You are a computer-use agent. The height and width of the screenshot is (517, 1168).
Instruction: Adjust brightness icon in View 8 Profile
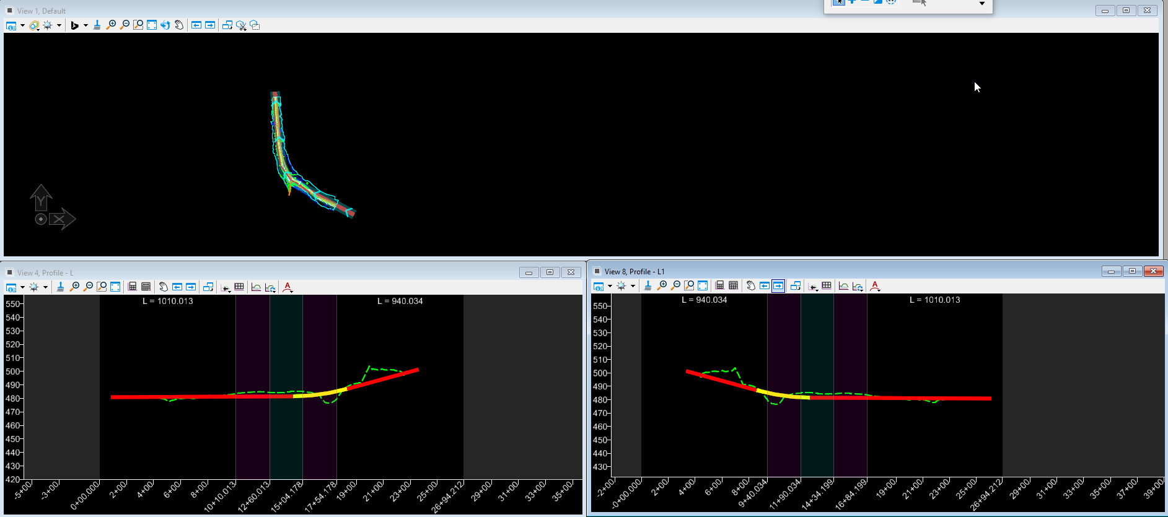click(621, 286)
